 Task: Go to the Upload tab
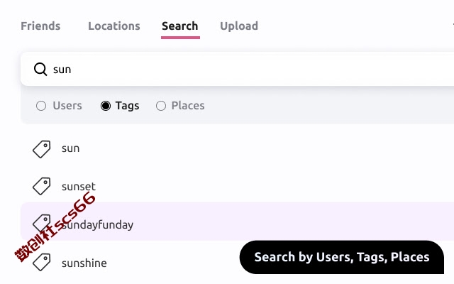239,26
